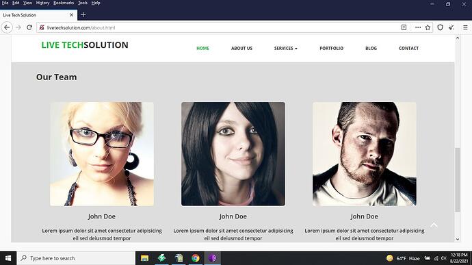Select the Live Tech Solution tab

[x=38, y=15]
